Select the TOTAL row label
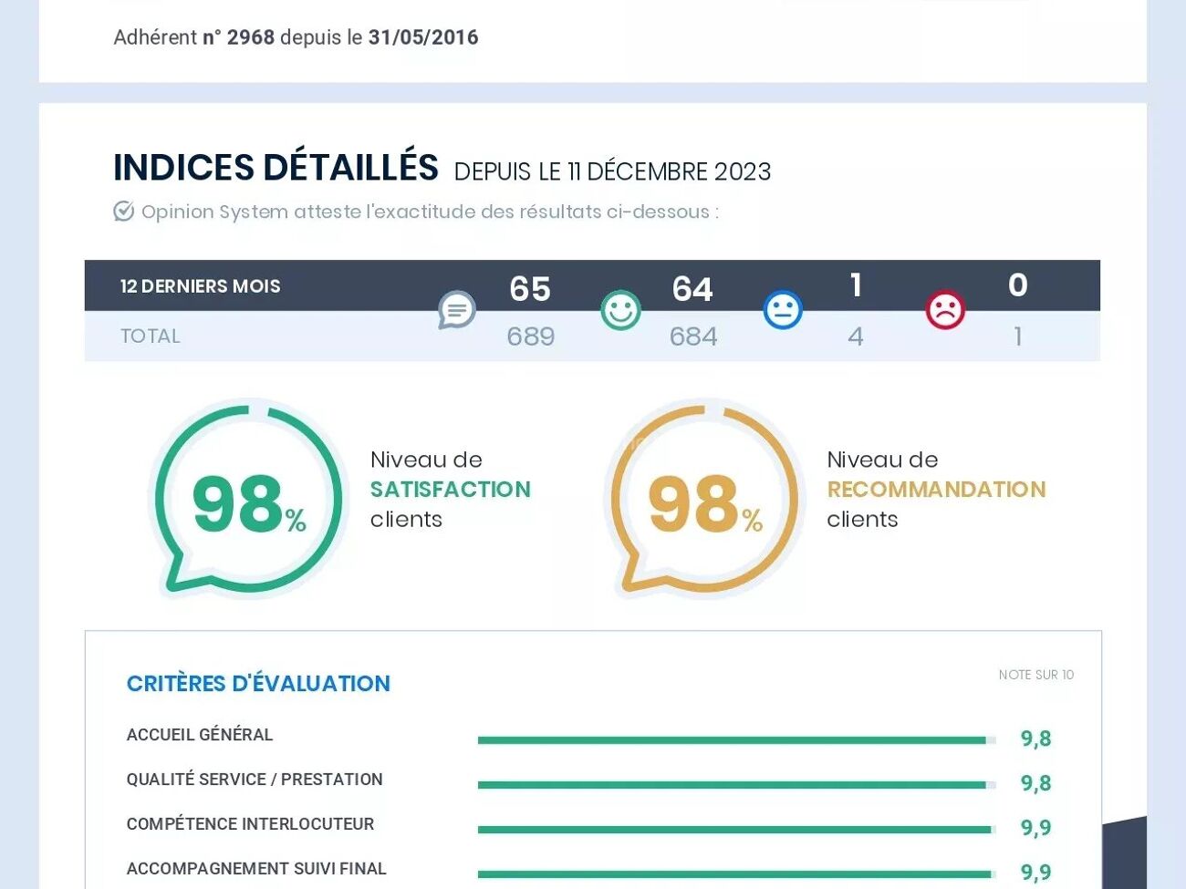 151,336
